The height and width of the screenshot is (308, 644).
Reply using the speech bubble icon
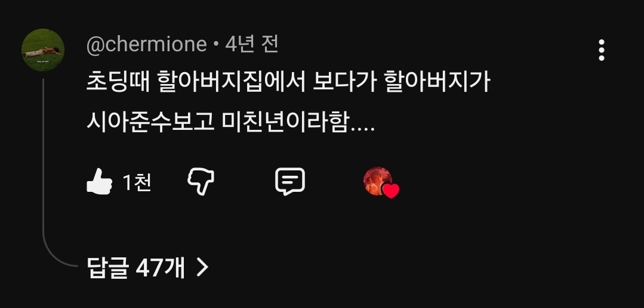click(x=290, y=181)
